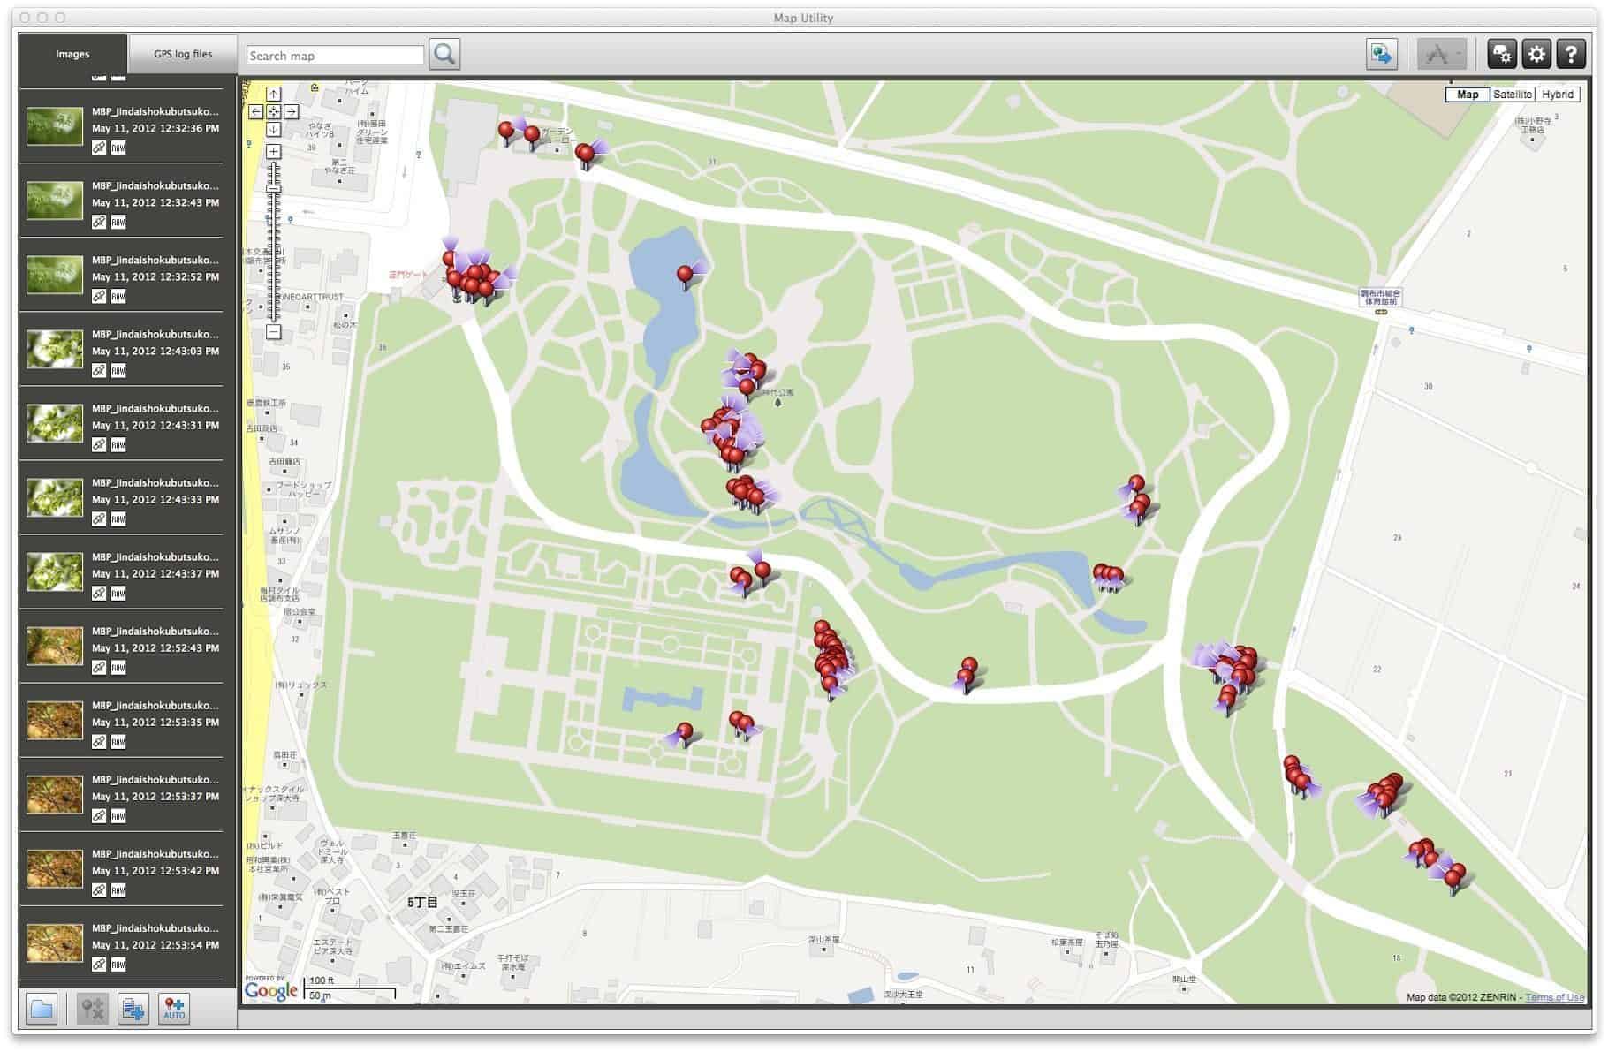Click the add GPS log files icon
Viewport: 1608px width, 1052px height.
coord(133,1009)
